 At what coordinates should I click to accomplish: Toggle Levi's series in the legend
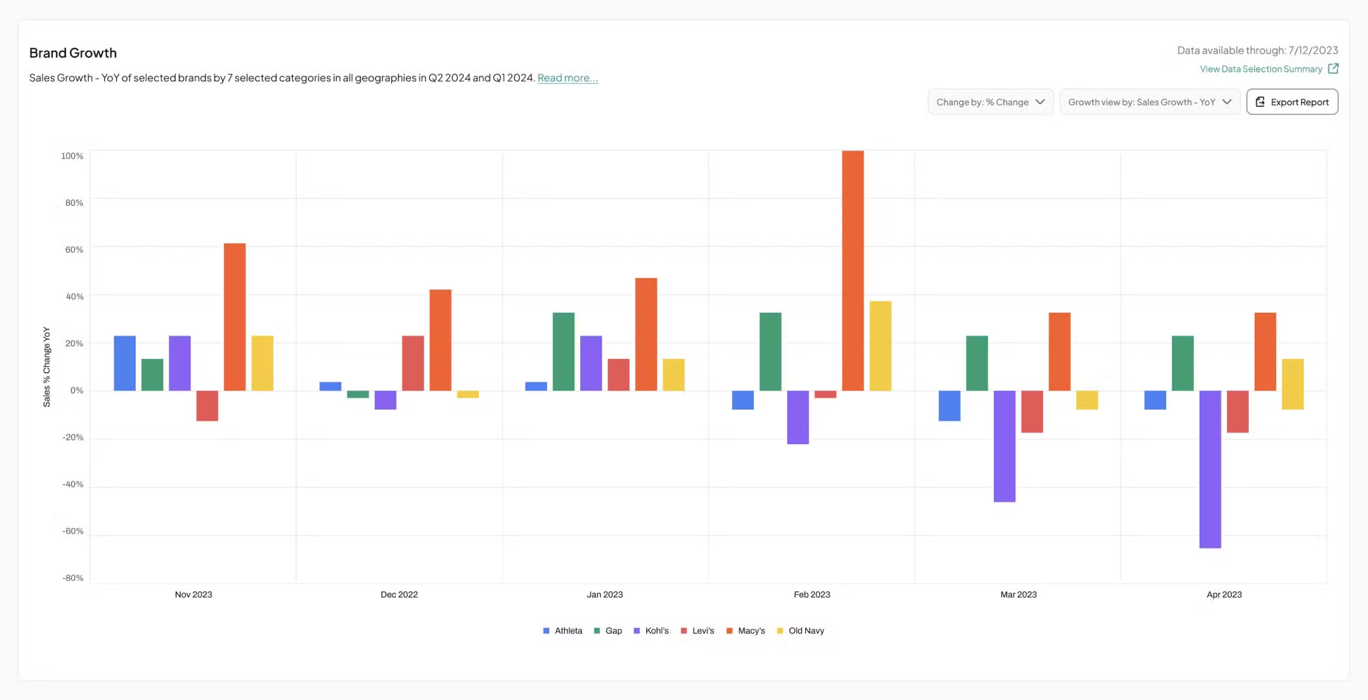pyautogui.click(x=697, y=631)
